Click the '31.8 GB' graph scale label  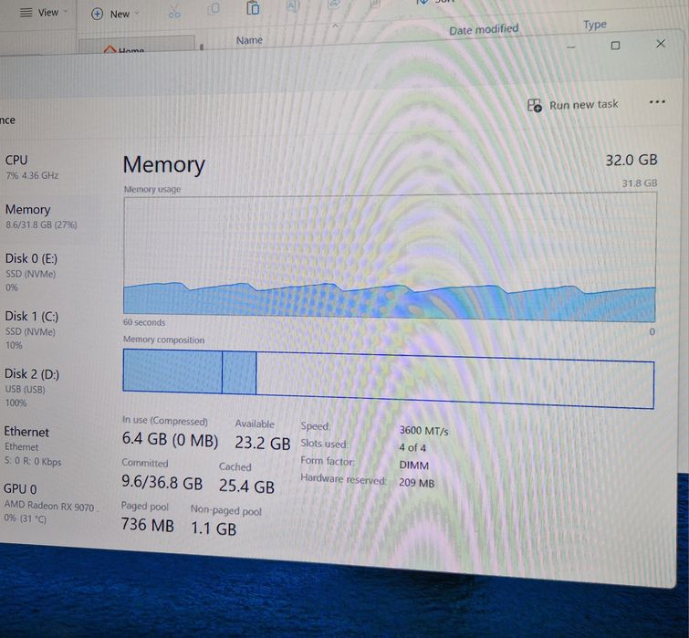click(640, 183)
